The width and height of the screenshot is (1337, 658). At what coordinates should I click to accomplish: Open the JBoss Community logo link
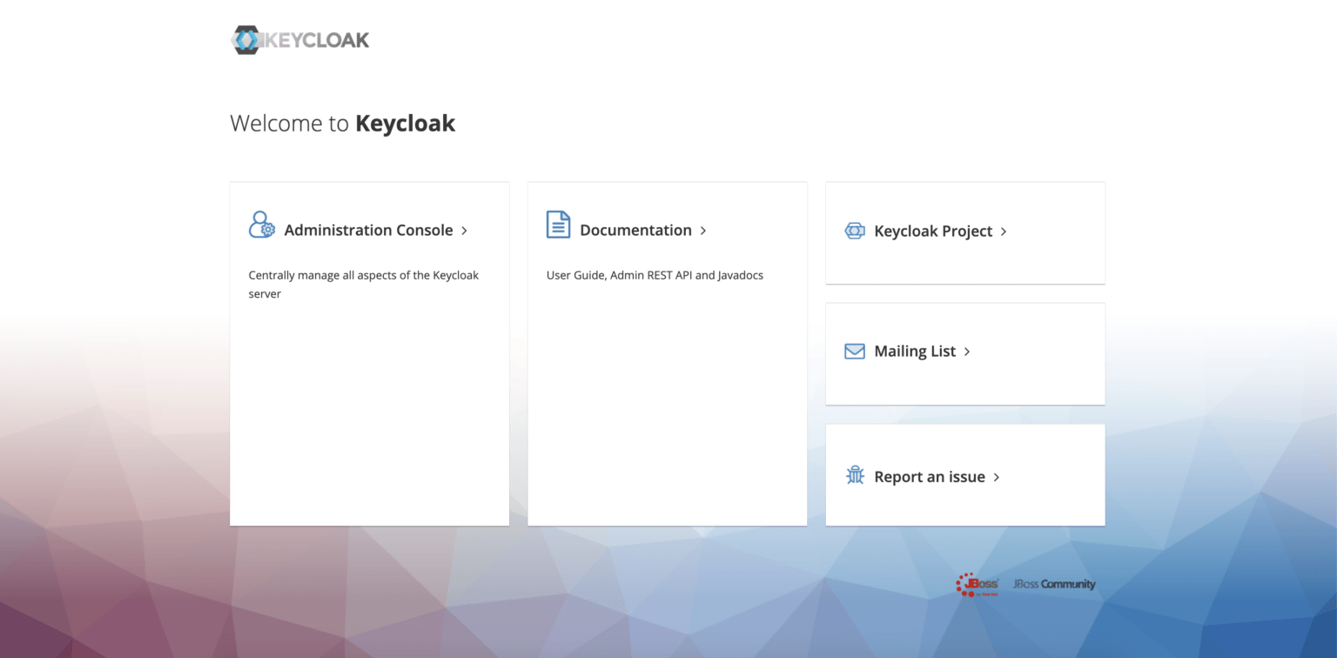(1053, 584)
